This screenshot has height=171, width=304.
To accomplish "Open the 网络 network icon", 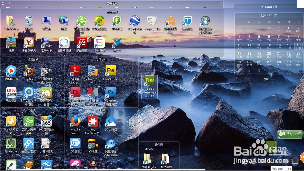I will [x=64, y=21].
